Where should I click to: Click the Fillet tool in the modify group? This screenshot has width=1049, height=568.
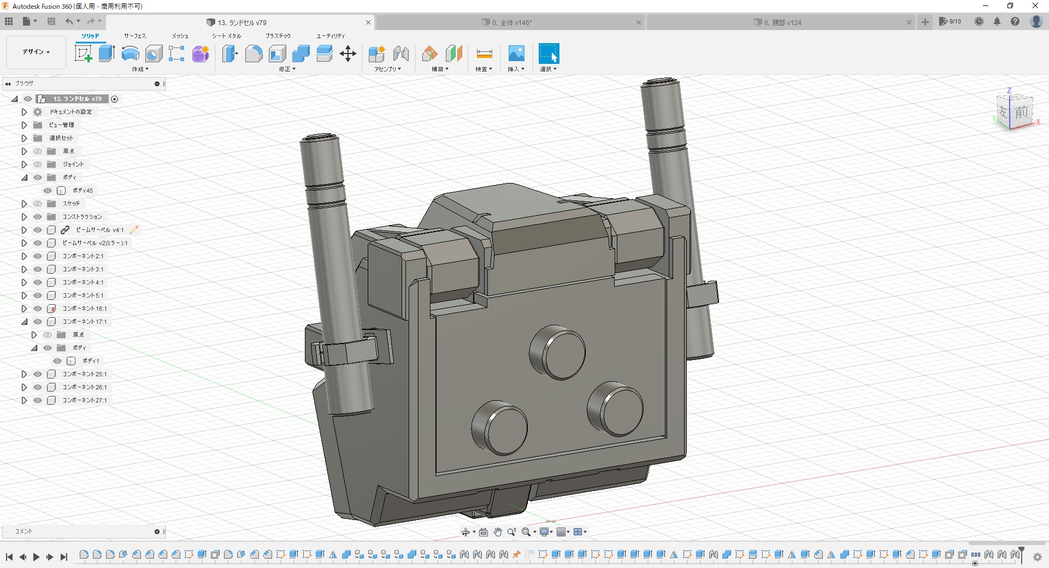(254, 54)
